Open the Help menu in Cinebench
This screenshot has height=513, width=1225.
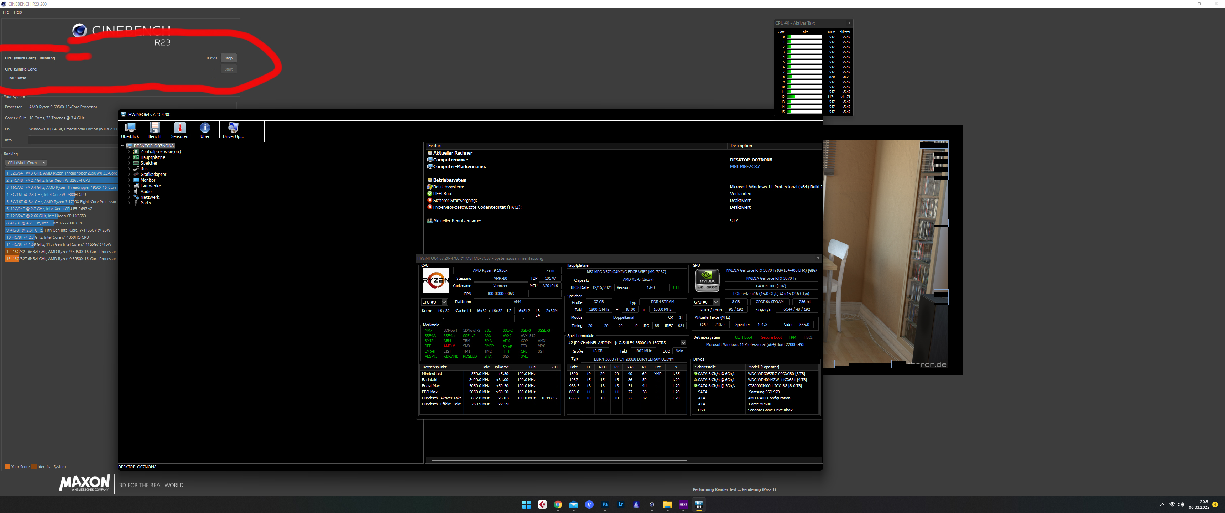[17, 12]
